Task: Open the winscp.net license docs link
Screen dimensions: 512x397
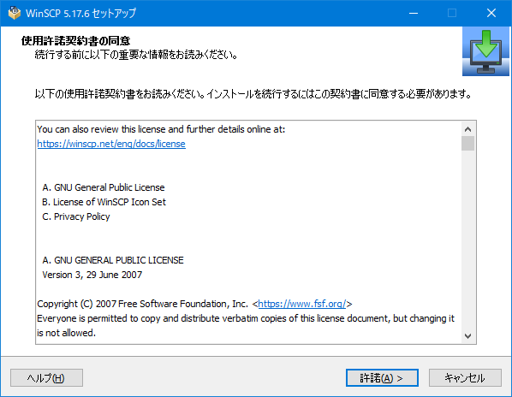Action: pos(111,144)
